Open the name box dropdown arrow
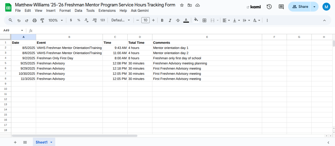The height and width of the screenshot is (146, 335). pos(22,30)
